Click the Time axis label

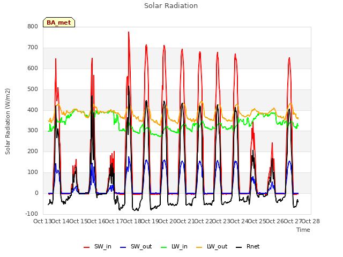(303, 230)
